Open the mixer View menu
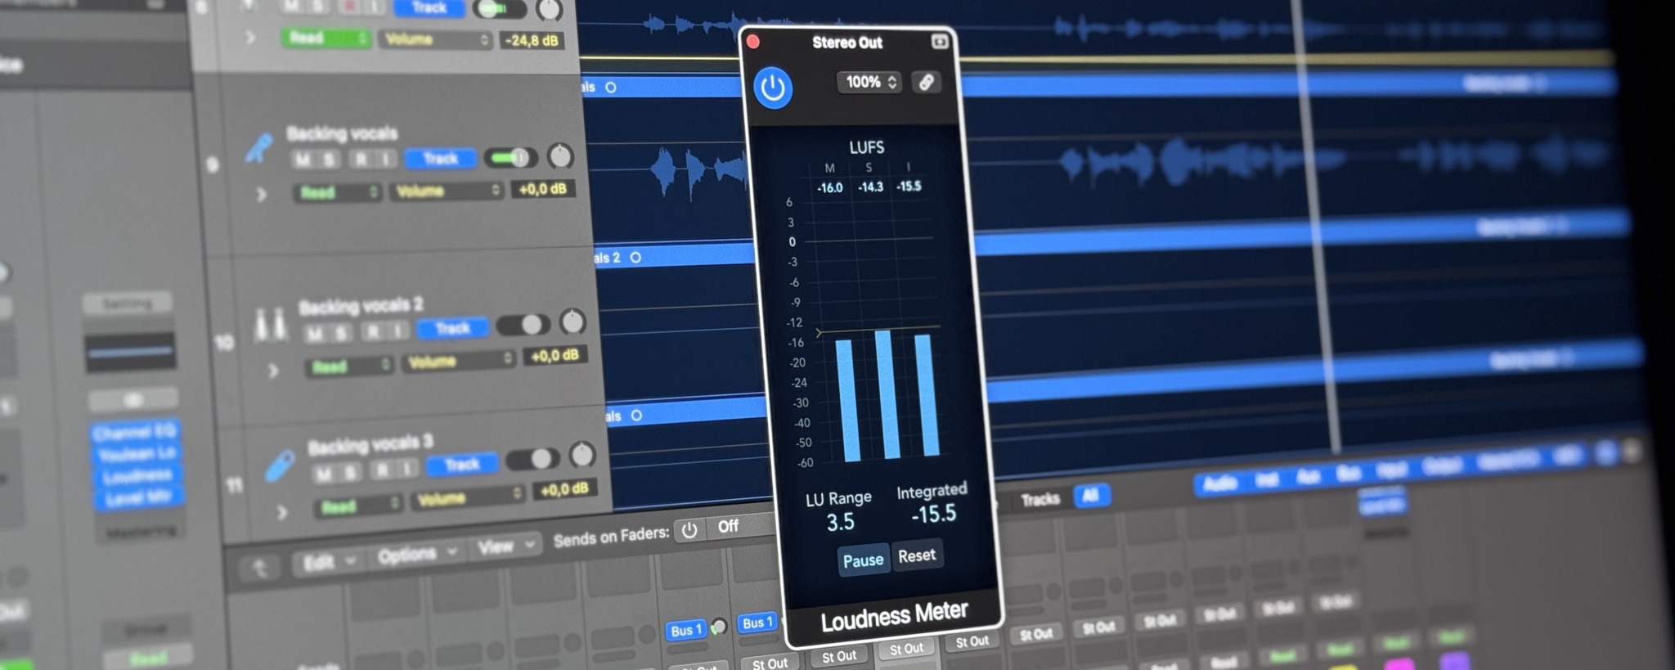Screen dimensions: 1675x670 click(505, 546)
